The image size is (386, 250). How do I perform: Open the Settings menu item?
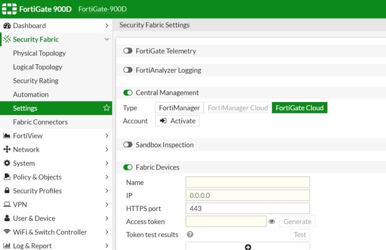pyautogui.click(x=56, y=108)
